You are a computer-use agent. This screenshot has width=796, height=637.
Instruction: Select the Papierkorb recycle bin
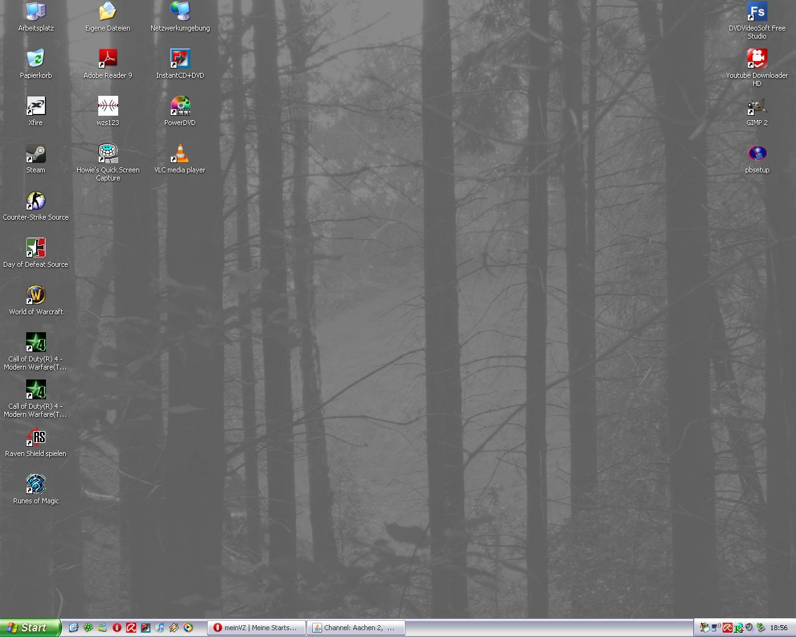(x=35, y=64)
